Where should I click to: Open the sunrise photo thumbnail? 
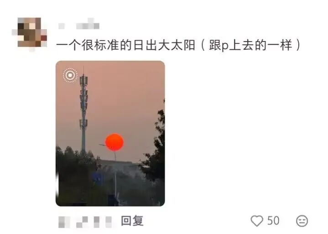(x=110, y=133)
